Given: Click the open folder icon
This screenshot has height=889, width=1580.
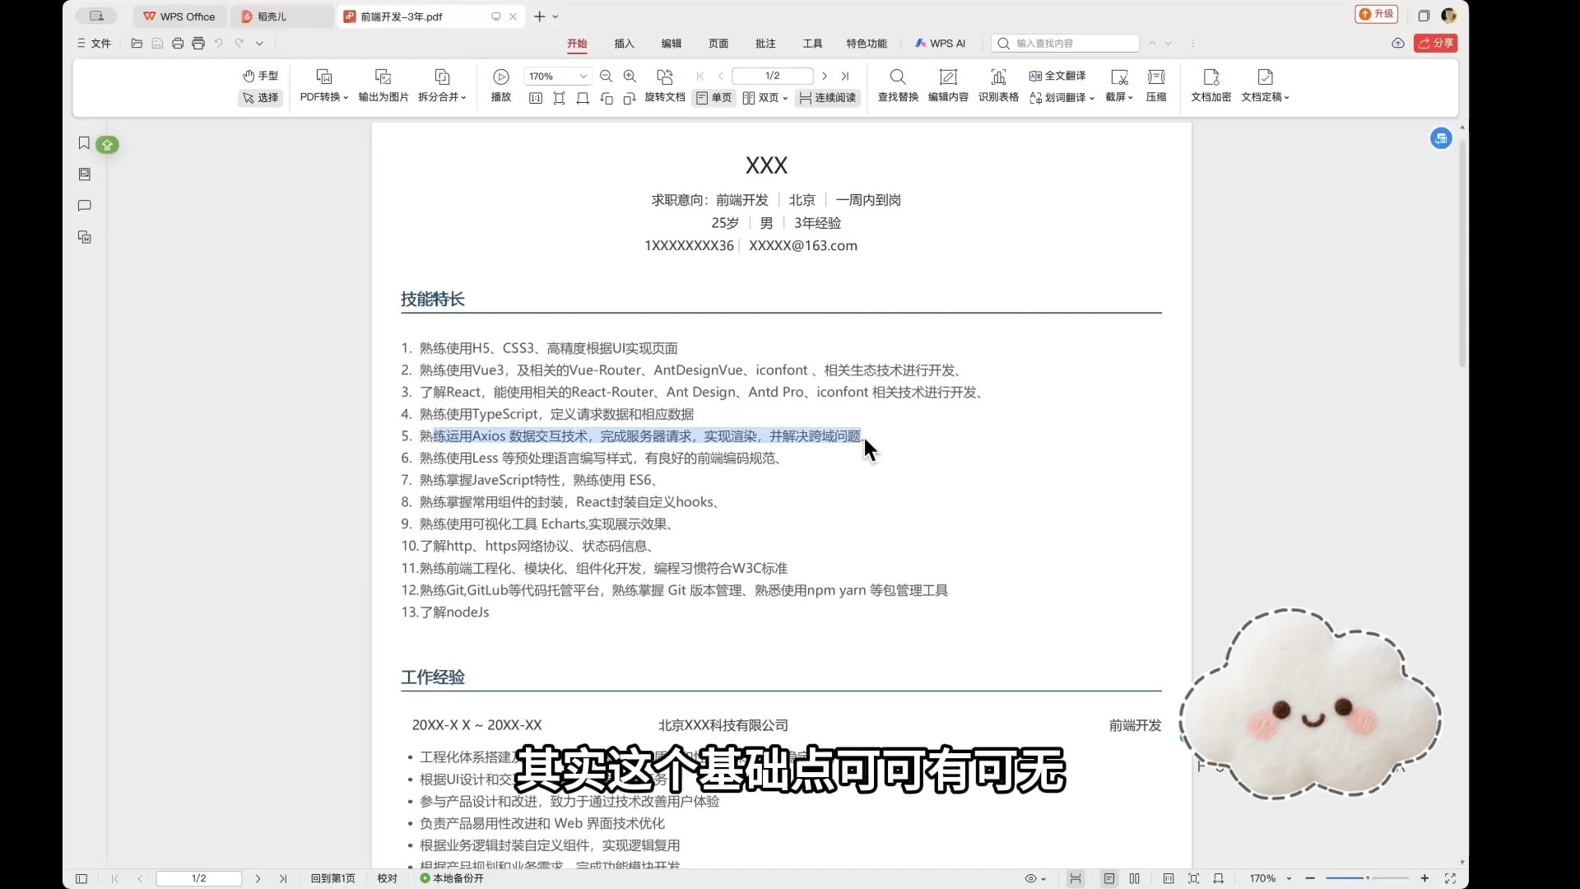Looking at the screenshot, I should click(x=137, y=44).
